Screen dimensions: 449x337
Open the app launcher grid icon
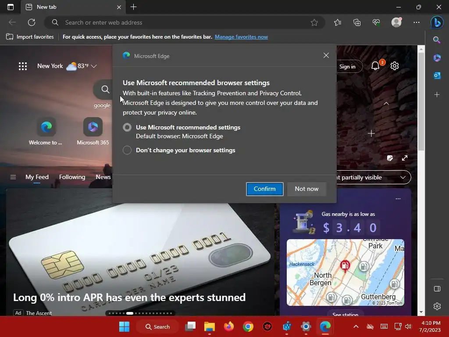pyautogui.click(x=23, y=66)
